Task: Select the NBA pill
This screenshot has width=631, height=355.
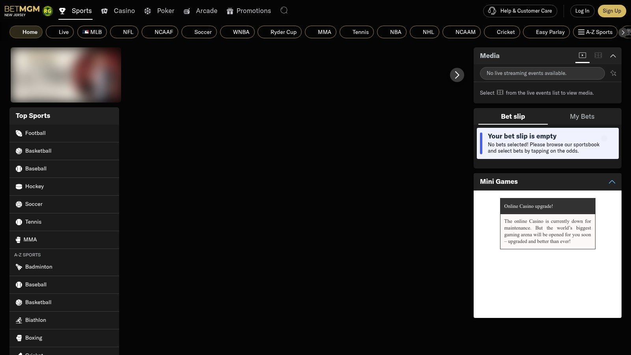Action: tap(392, 32)
